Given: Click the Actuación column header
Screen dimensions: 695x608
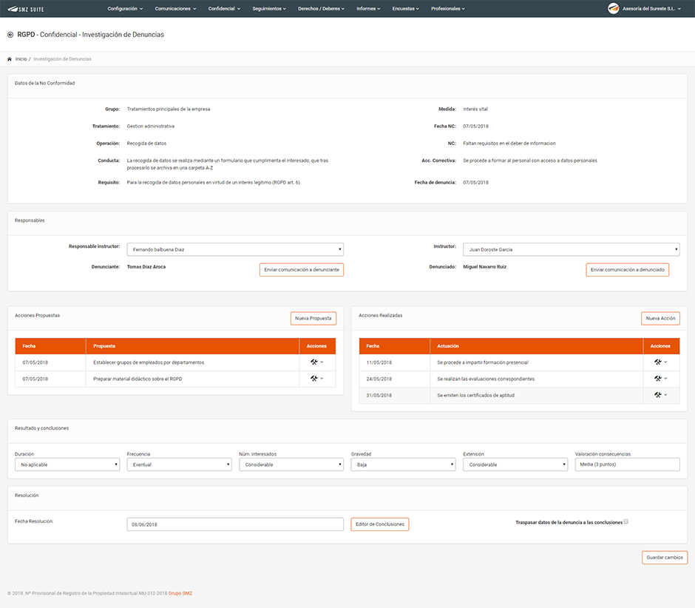Looking at the screenshot, I should tap(536, 346).
